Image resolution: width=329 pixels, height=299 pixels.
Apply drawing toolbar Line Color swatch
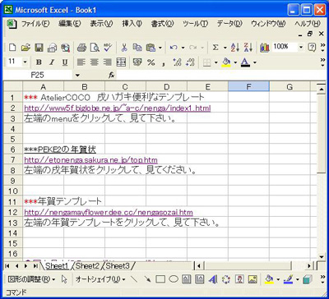(289, 279)
